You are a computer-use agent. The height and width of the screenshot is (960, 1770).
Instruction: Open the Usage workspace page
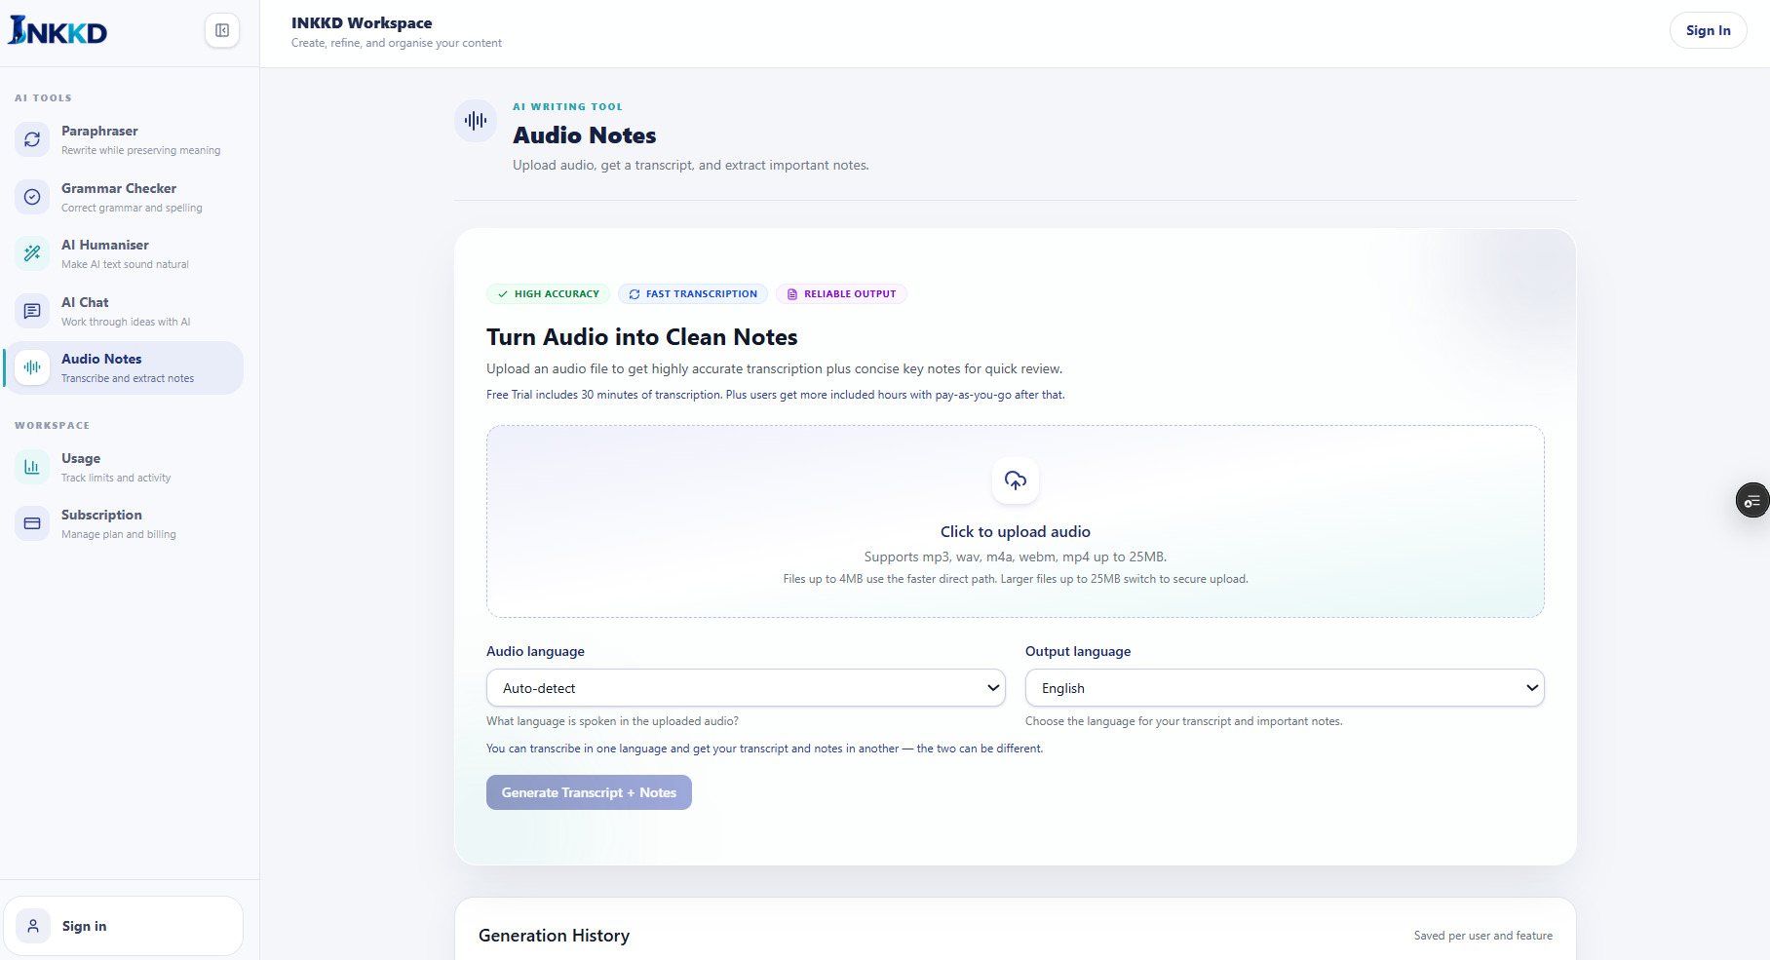click(124, 467)
